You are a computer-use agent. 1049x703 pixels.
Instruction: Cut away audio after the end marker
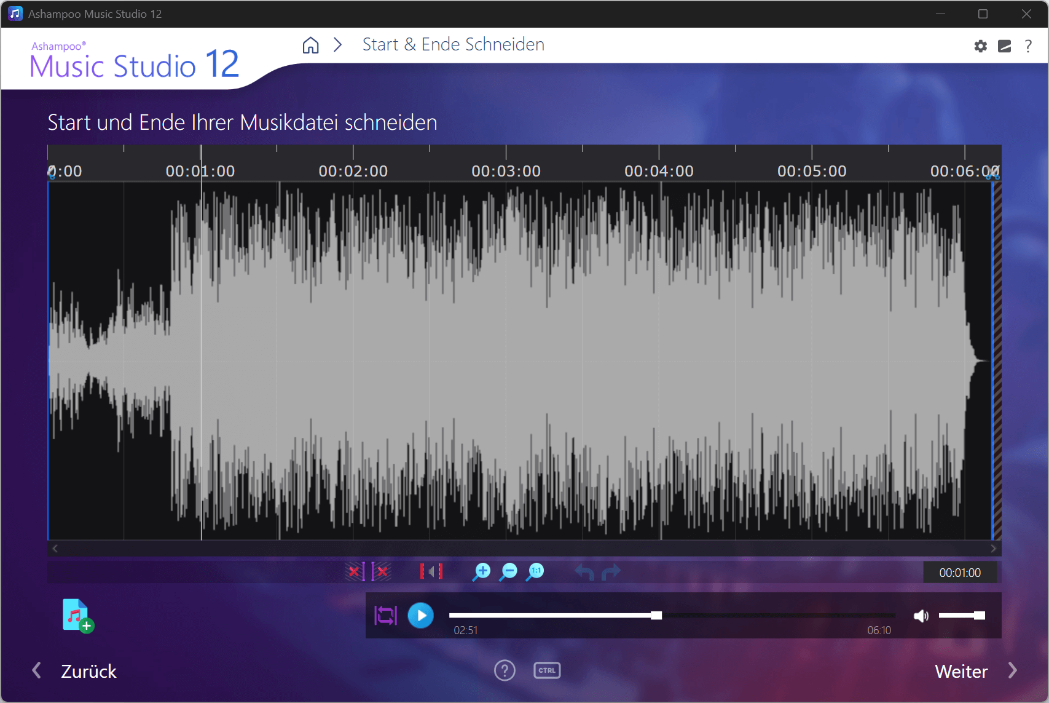pyautogui.click(x=382, y=572)
